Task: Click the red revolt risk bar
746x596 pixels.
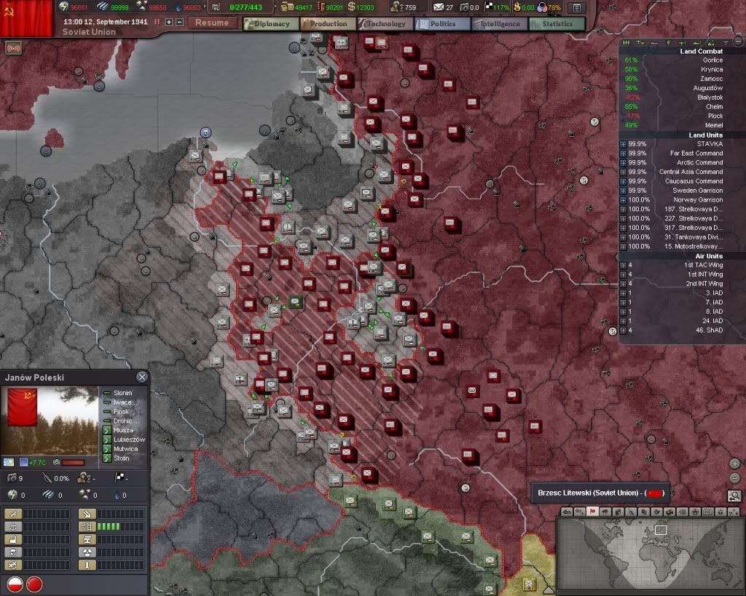Action: click(x=73, y=462)
